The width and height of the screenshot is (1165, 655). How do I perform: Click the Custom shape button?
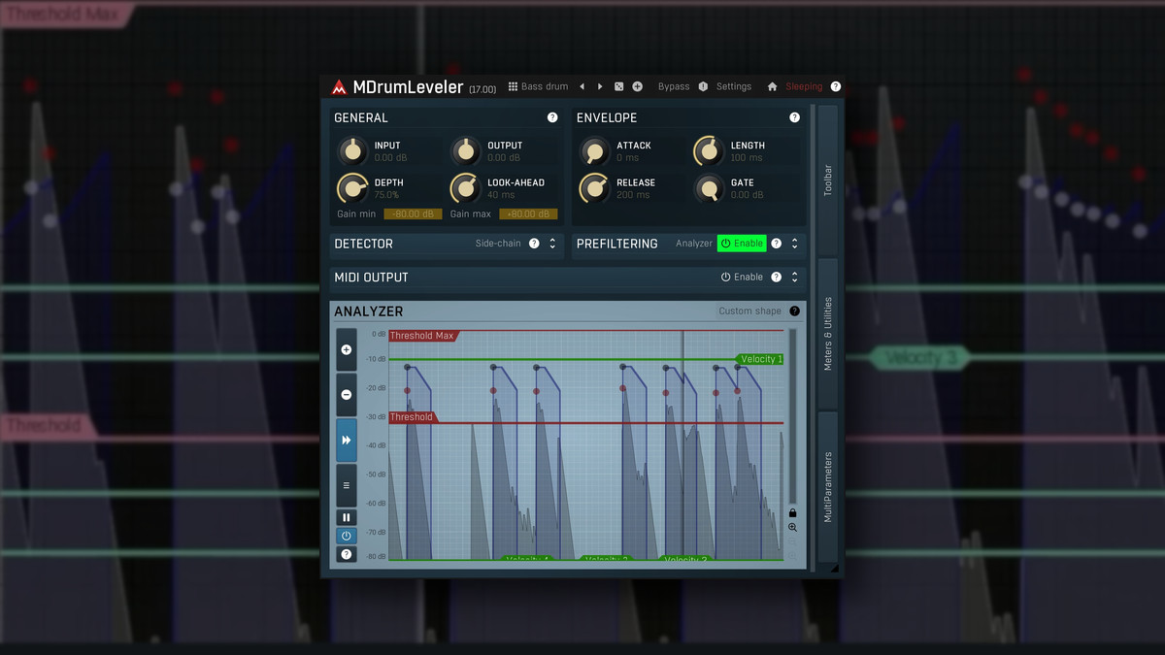click(x=749, y=311)
